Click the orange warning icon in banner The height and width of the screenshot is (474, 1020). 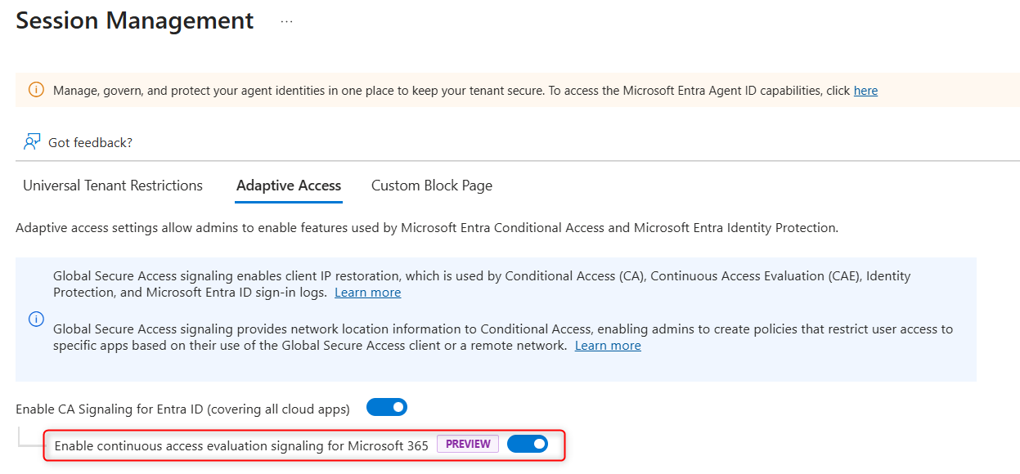(x=36, y=90)
